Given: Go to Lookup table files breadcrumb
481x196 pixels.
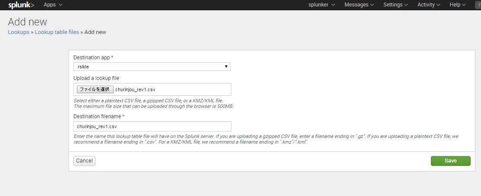Looking at the screenshot, I should click(x=57, y=32).
